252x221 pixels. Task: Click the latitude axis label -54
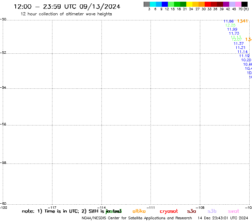(x=3, y=88)
